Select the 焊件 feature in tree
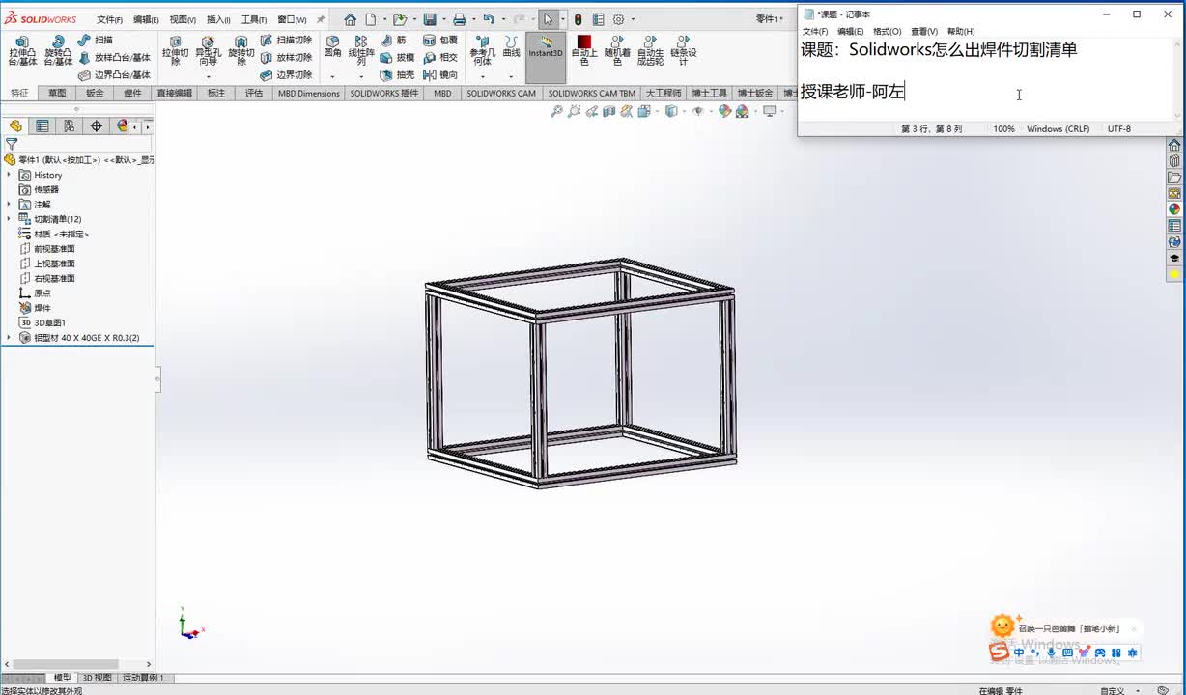This screenshot has height=695, width=1186. click(x=36, y=308)
